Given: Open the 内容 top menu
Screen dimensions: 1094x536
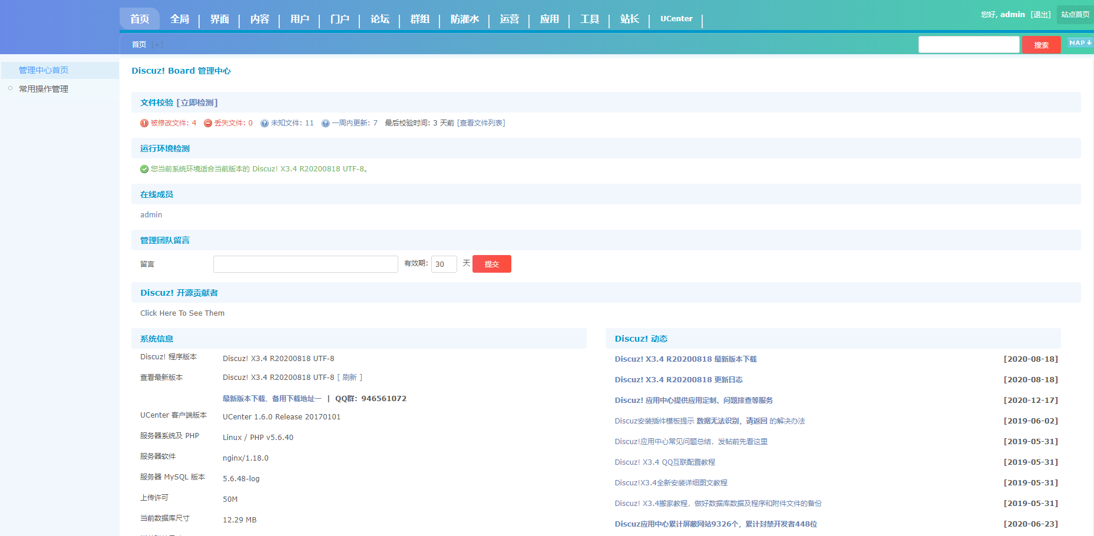Looking at the screenshot, I should (260, 19).
